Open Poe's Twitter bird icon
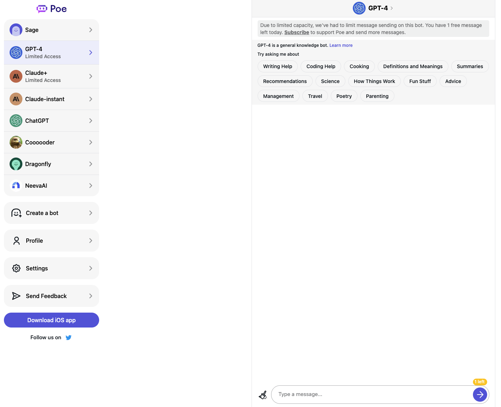Image resolution: width=501 pixels, height=407 pixels. (x=69, y=337)
